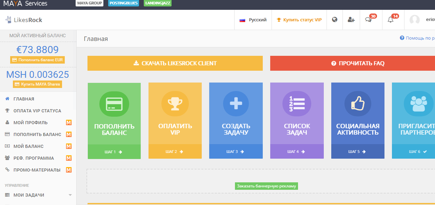Image resolution: width=435 pixels, height=205 pixels.
Task: Click Шаг 6 under Пригласить партнеров
Action: coord(414,151)
